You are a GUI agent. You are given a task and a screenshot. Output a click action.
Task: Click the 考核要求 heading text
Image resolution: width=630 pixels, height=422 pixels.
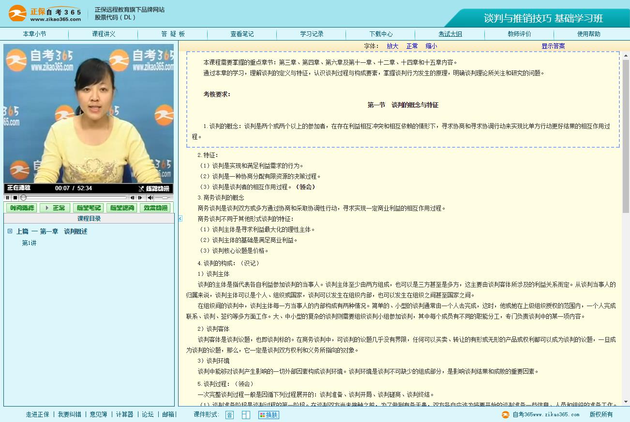tap(217, 94)
